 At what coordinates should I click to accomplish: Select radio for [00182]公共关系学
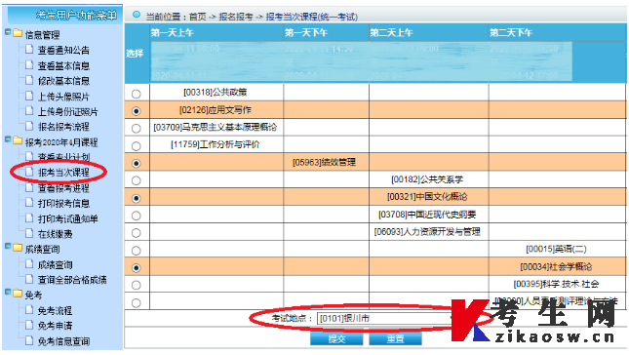(137, 180)
